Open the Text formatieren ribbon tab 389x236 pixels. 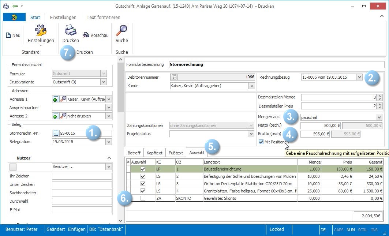(104, 17)
